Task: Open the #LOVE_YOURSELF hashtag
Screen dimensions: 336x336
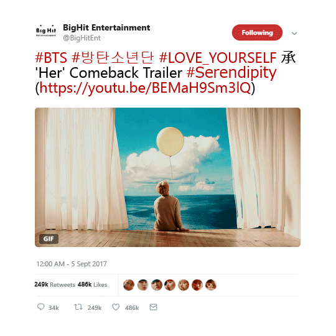Action: [x=218, y=58]
